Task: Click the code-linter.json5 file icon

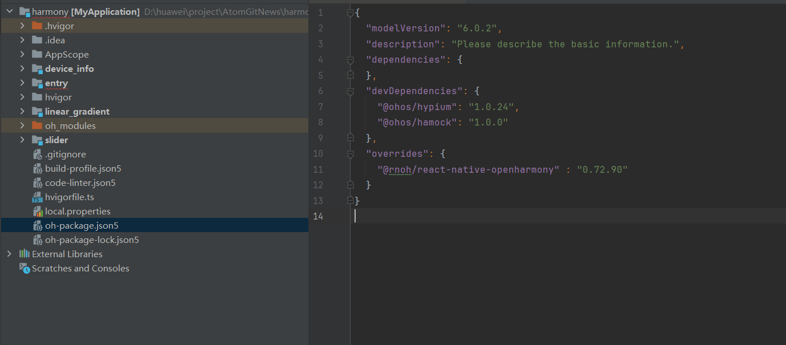Action: (37, 182)
